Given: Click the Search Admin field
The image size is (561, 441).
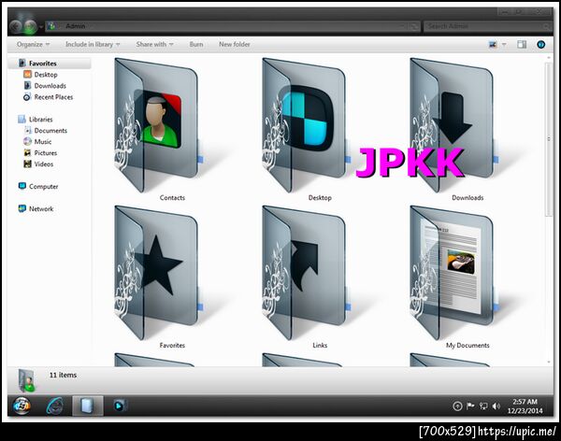Looking at the screenshot, I should (x=486, y=26).
